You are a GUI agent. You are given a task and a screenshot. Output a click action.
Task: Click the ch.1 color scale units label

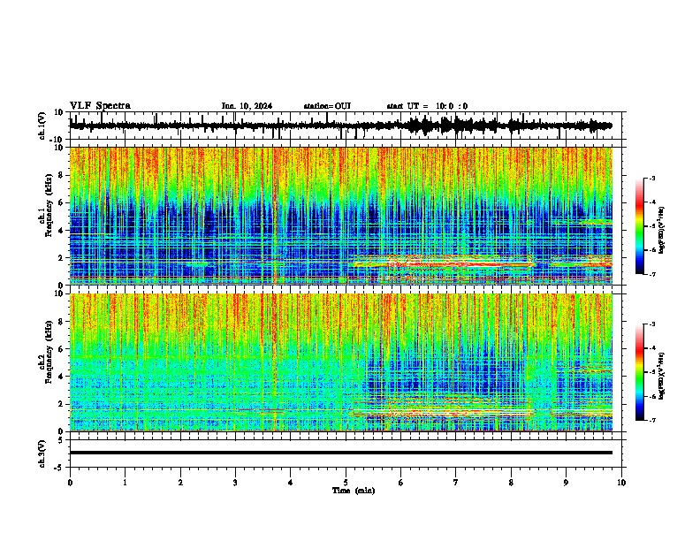(x=662, y=230)
